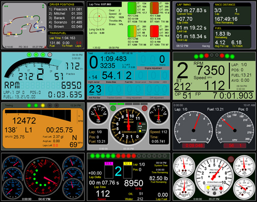Click the first green LED above the 7350 RPM readout
Screen dimensions: 257x202
coord(196,56)
